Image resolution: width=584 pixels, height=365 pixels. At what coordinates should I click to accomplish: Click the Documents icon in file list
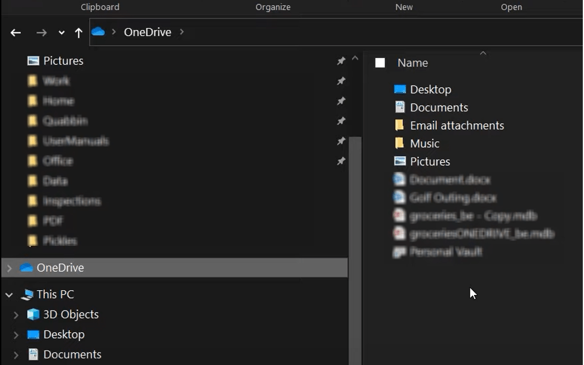point(400,107)
